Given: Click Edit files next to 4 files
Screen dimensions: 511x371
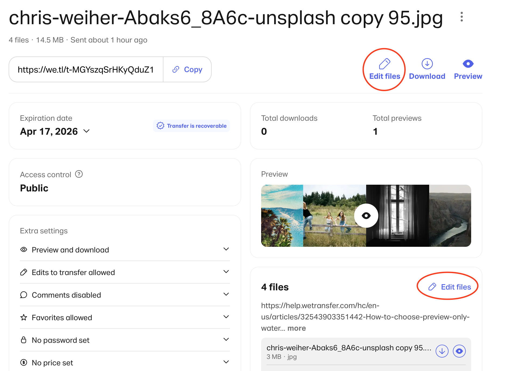Looking at the screenshot, I should point(450,287).
